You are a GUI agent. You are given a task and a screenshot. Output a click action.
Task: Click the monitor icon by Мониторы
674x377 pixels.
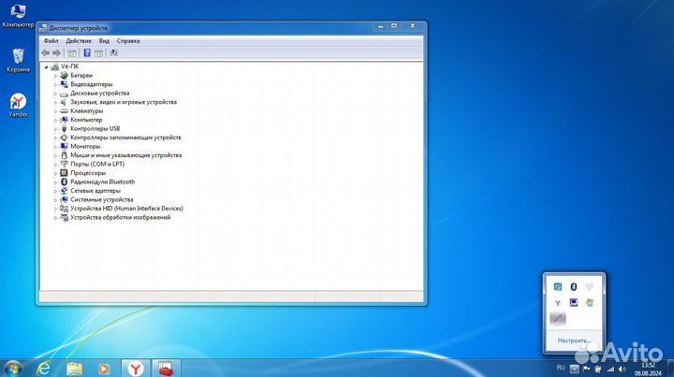(64, 147)
